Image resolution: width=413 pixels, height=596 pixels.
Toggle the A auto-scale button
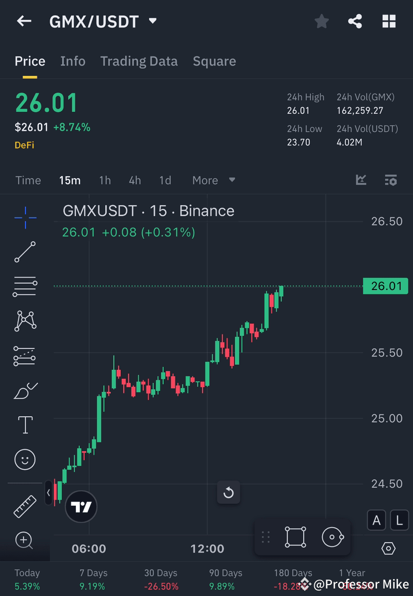(377, 520)
